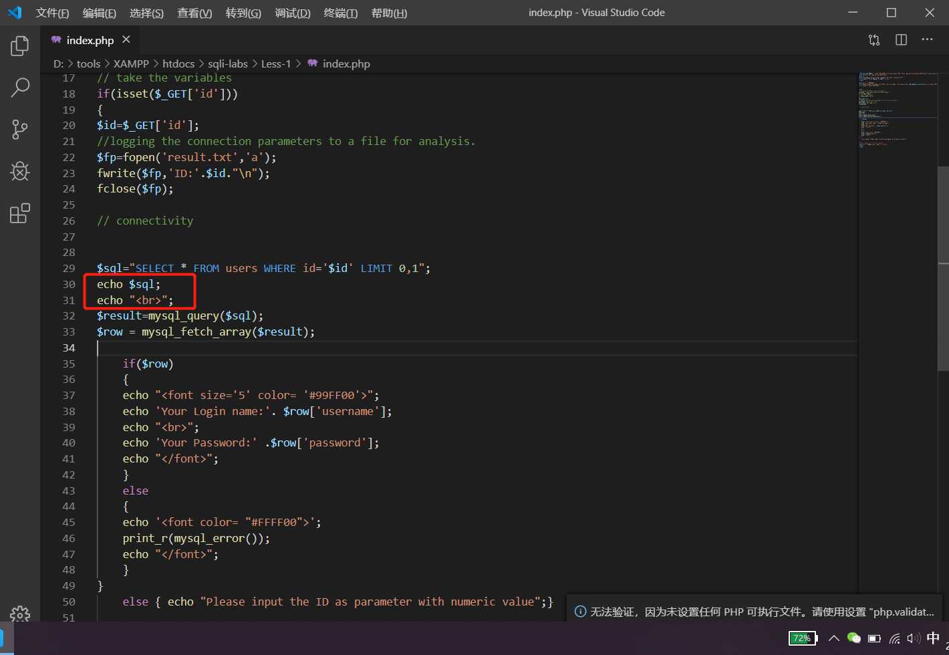The width and height of the screenshot is (949, 655).
Task: Click the Wi-Fi network tray icon
Action: (894, 638)
